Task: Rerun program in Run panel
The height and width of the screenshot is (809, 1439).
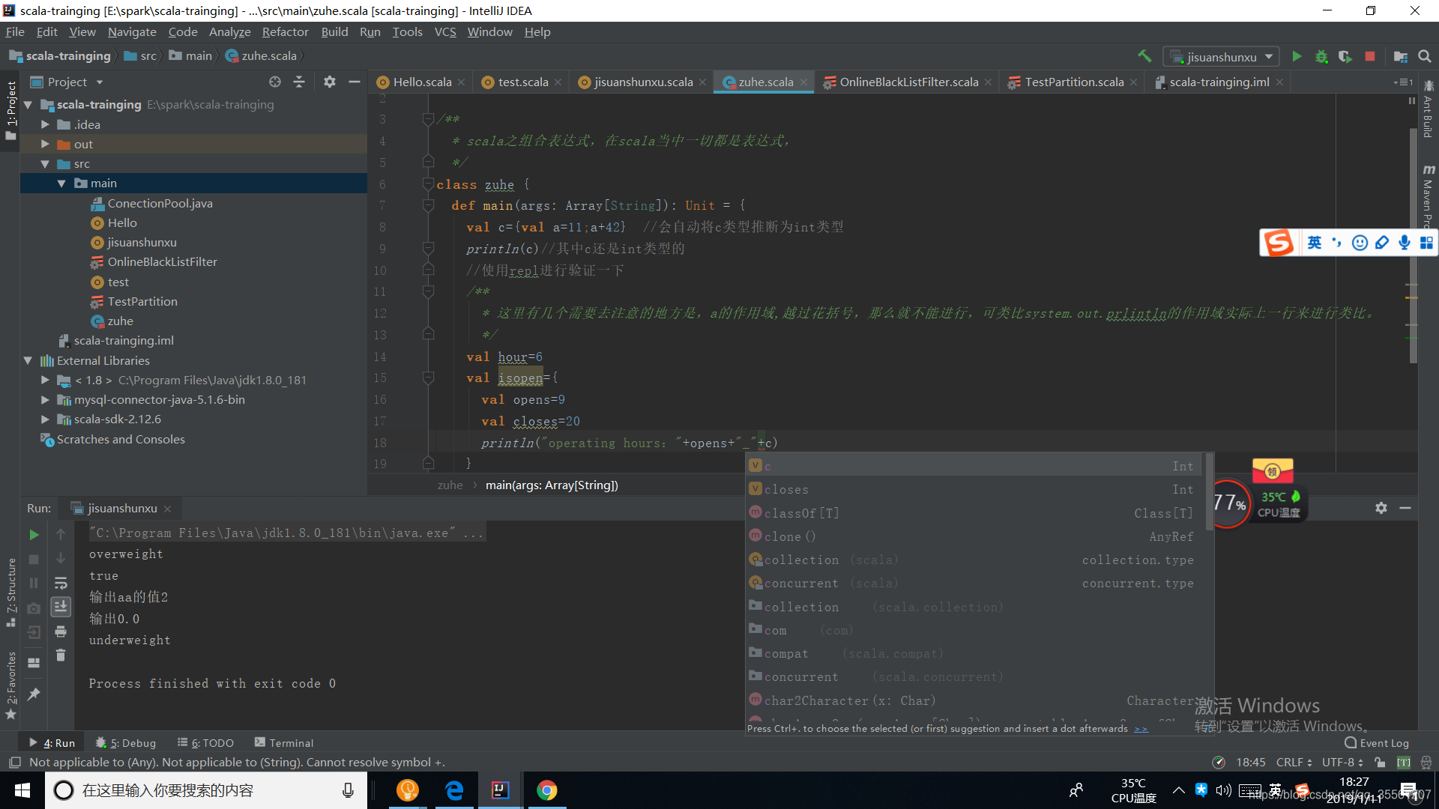Action: [x=34, y=535]
